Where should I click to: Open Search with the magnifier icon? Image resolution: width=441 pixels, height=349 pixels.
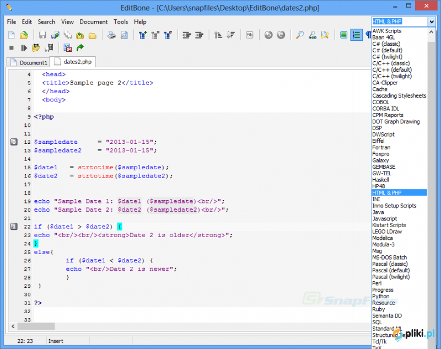[300, 35]
